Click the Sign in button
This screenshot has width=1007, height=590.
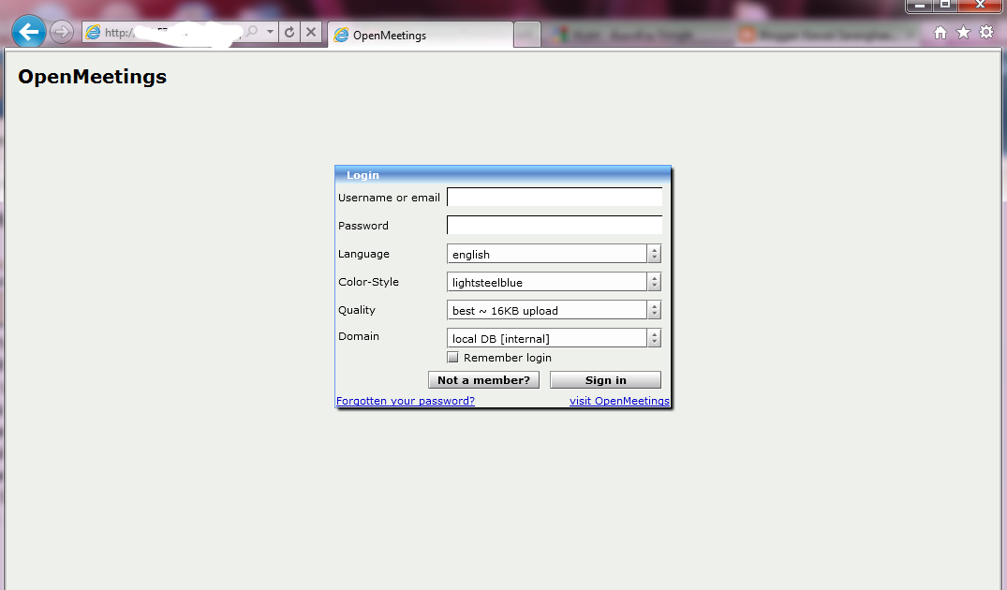[x=606, y=380]
